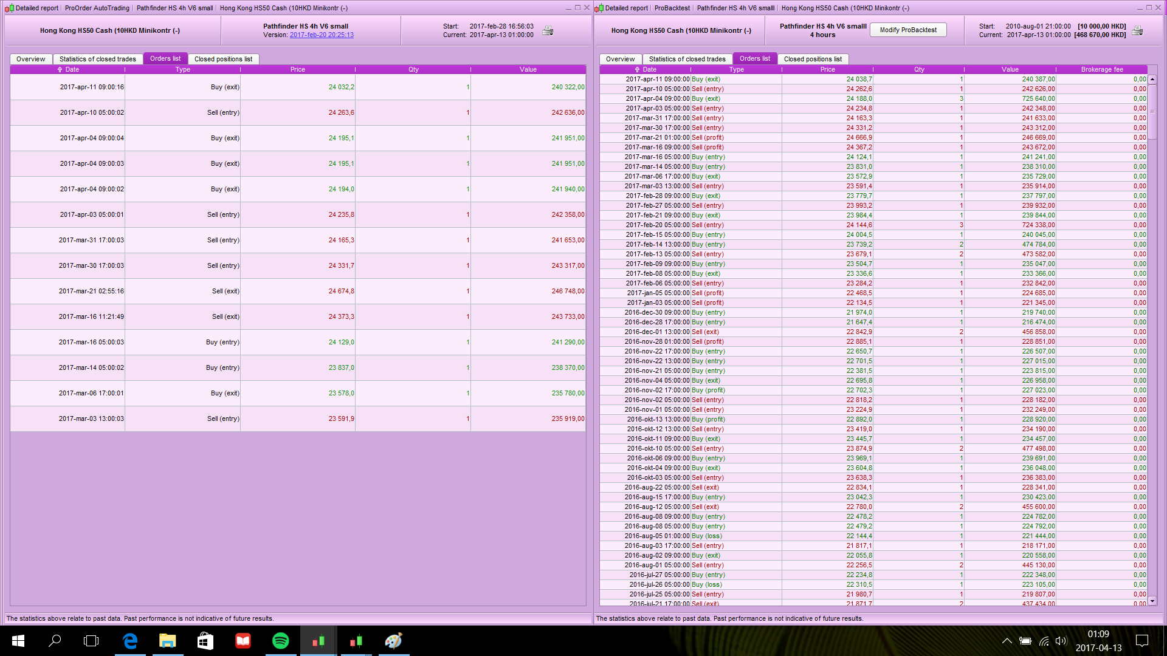
Task: Click Brokerage fee column header
Action: coord(1101,69)
